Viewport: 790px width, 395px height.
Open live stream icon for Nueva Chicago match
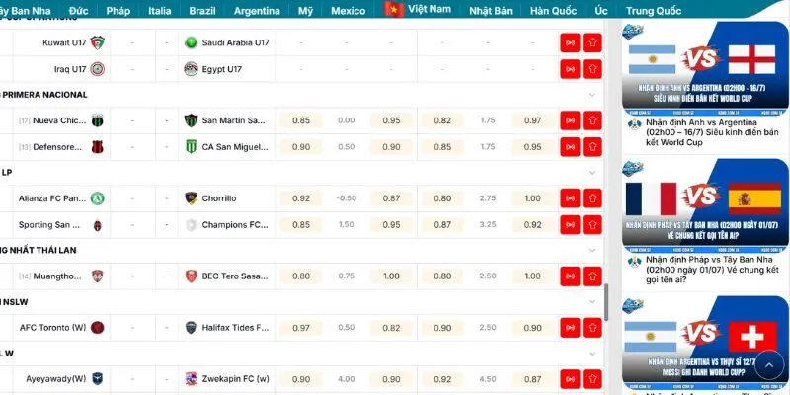[570, 120]
